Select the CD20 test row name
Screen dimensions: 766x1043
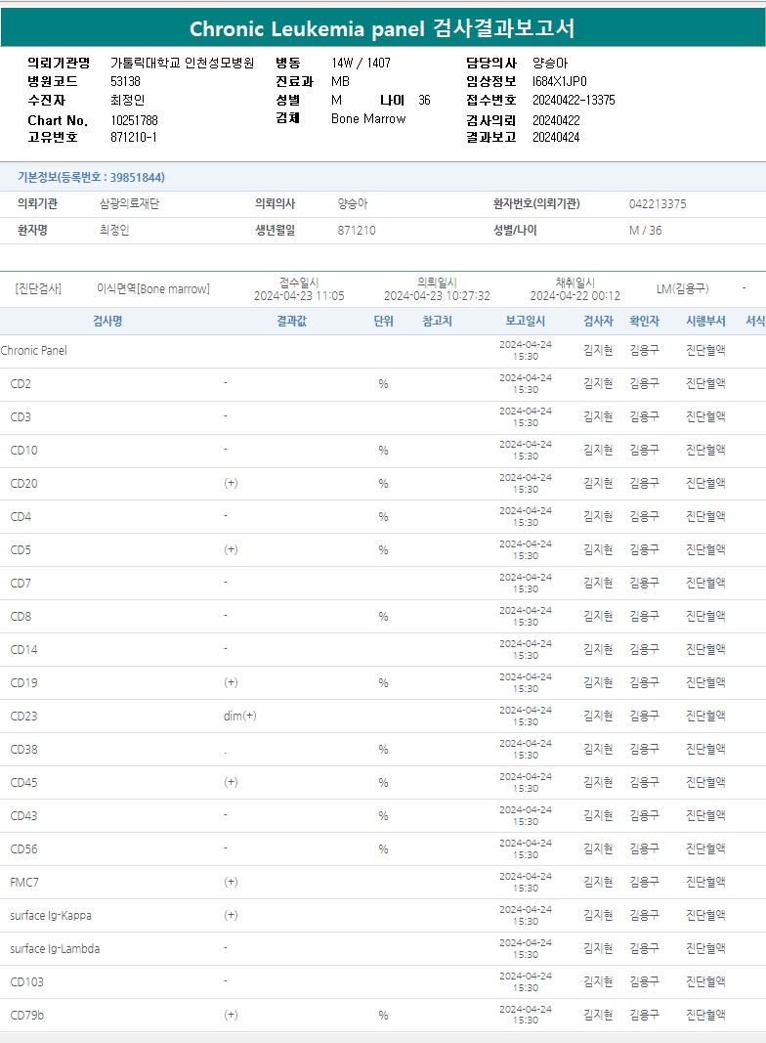coord(24,484)
